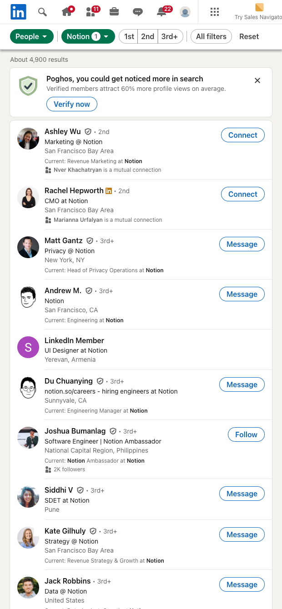Go to Home feed icon
Screen dimensions: 282x609
(x=67, y=12)
